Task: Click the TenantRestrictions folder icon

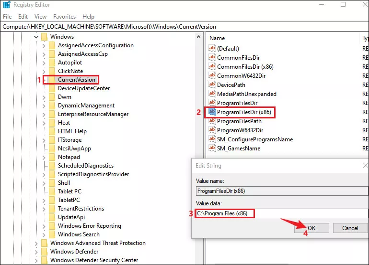Action: coord(52,209)
